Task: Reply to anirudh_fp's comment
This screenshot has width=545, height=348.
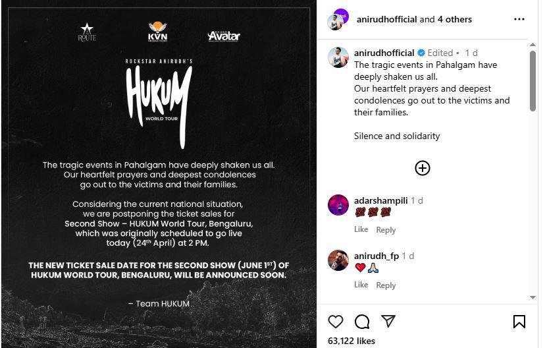Action: [386, 285]
